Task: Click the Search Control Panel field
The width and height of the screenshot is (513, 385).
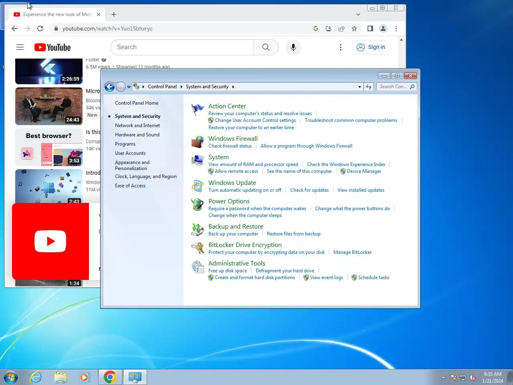Action: [x=397, y=87]
